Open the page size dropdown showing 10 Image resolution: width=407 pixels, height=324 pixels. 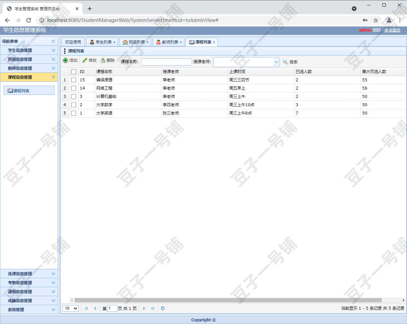tap(70, 308)
